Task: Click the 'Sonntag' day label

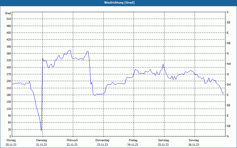Action: coord(194,140)
